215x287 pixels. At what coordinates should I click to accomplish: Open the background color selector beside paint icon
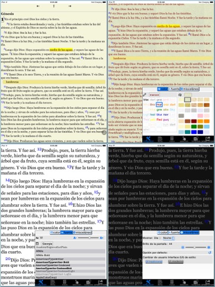coord(188,95)
